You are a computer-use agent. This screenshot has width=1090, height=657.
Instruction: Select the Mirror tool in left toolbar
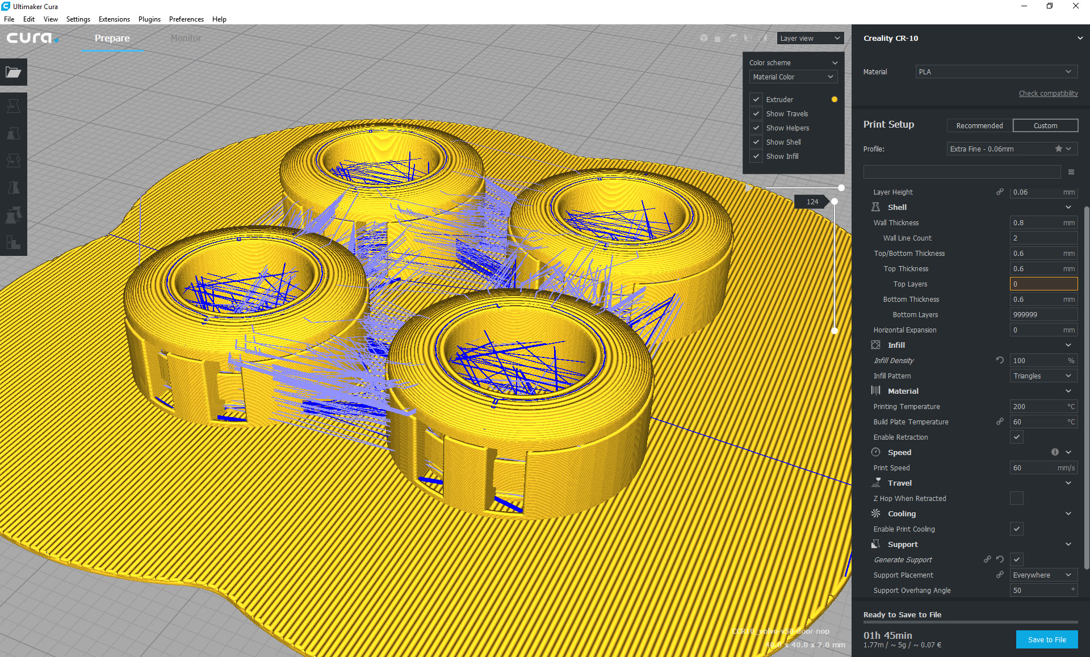point(14,188)
